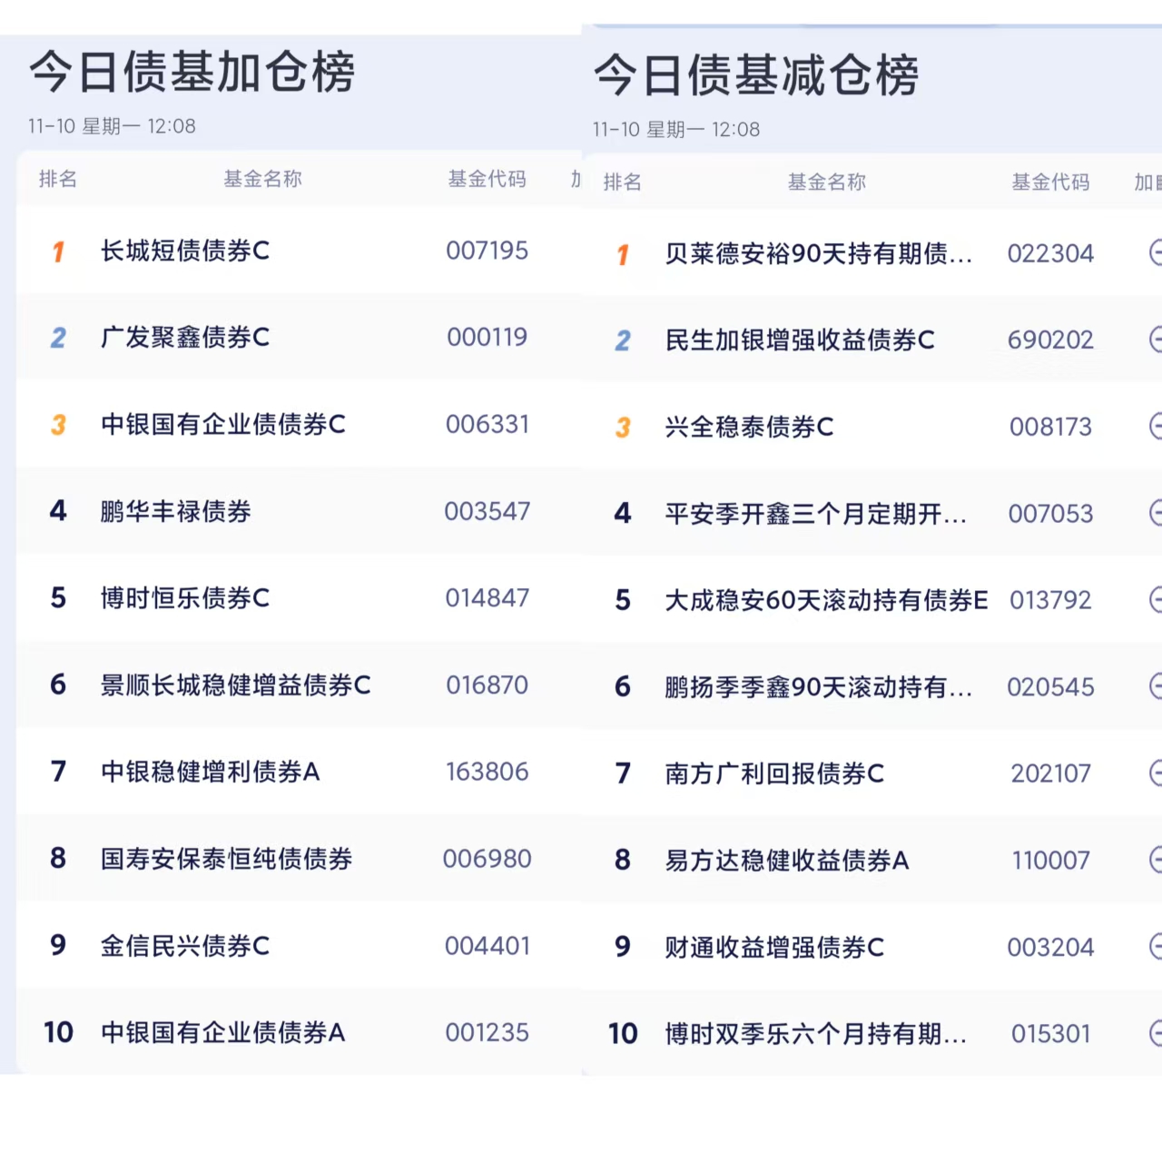Click fund code 020545
Screen dimensions: 1162x1162
point(1051,687)
